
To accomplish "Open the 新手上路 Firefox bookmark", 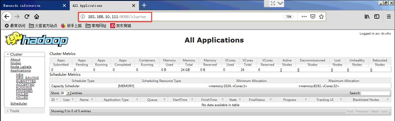I will [72, 26].
